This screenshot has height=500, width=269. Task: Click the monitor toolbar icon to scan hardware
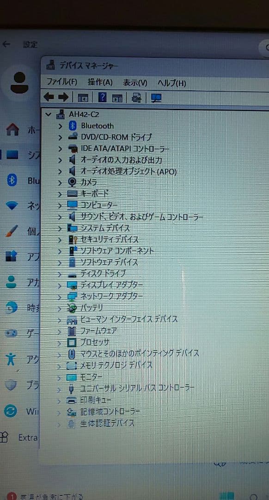[x=156, y=98]
